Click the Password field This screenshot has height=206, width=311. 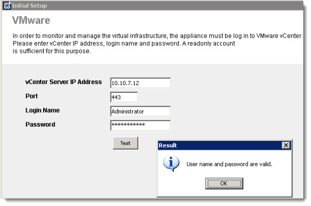[140, 126]
